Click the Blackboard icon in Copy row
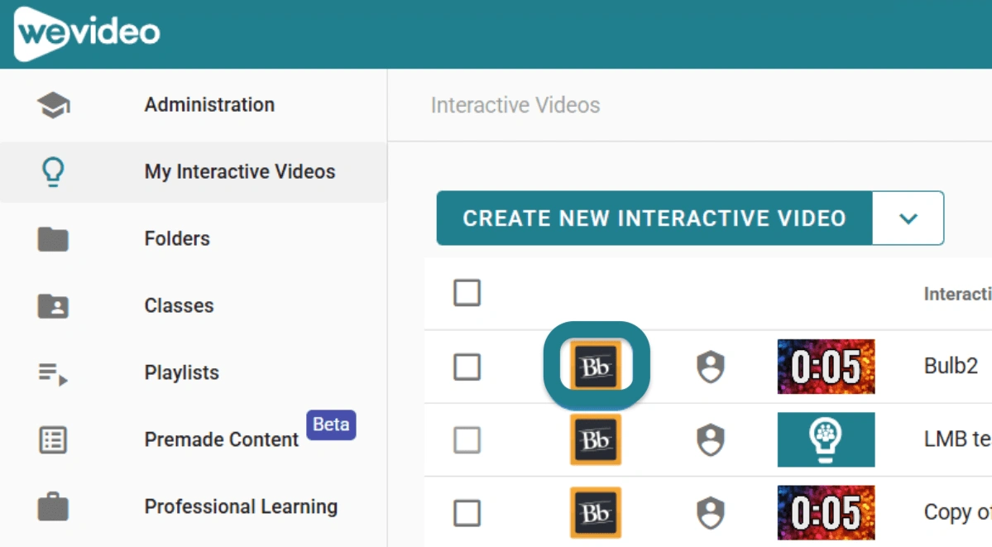Screen dimensions: 992x547 coord(596,512)
